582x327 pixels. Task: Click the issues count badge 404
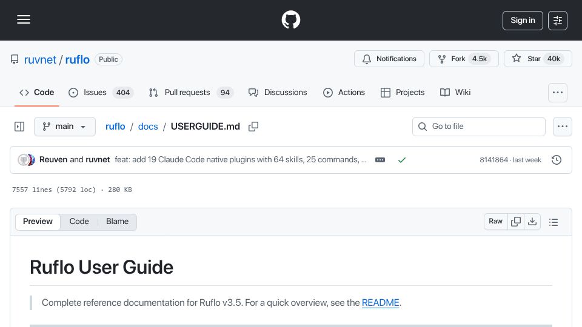[123, 92]
